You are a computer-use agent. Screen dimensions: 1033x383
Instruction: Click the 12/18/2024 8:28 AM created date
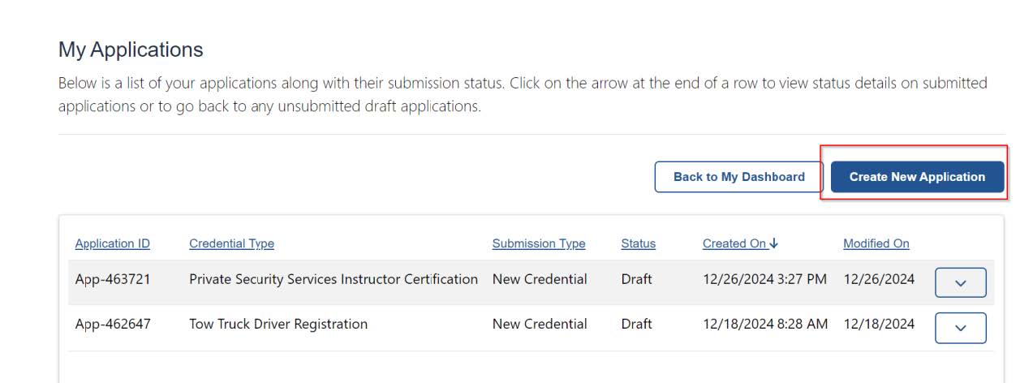pyautogui.click(x=764, y=324)
